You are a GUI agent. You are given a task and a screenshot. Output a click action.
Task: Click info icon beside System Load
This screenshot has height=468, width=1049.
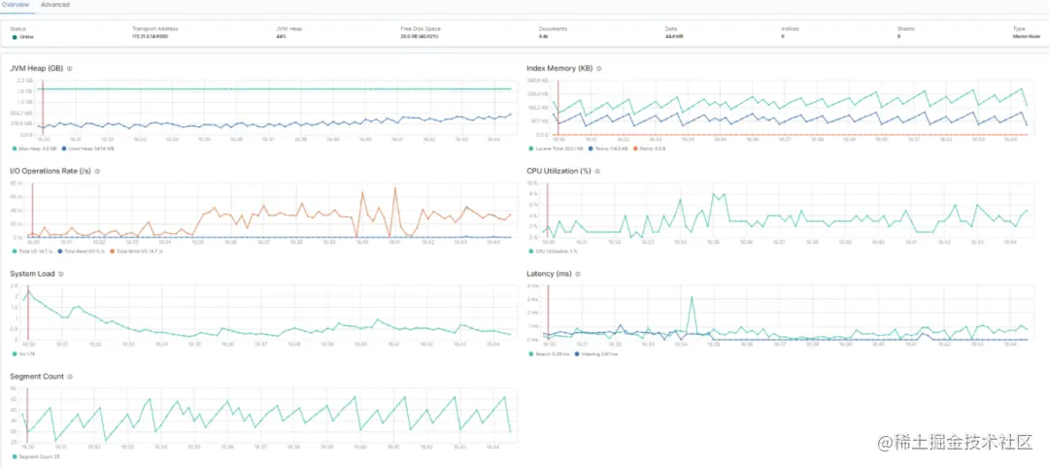pos(61,274)
